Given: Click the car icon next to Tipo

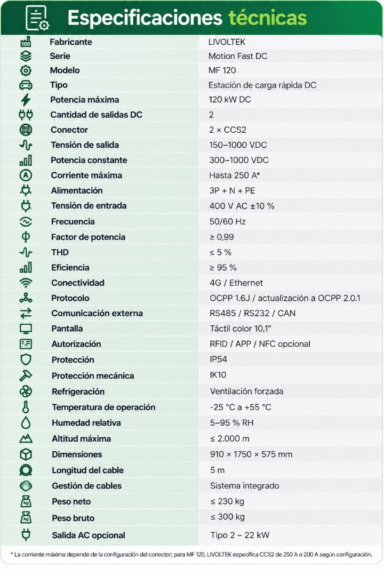Looking at the screenshot, I should [26, 85].
